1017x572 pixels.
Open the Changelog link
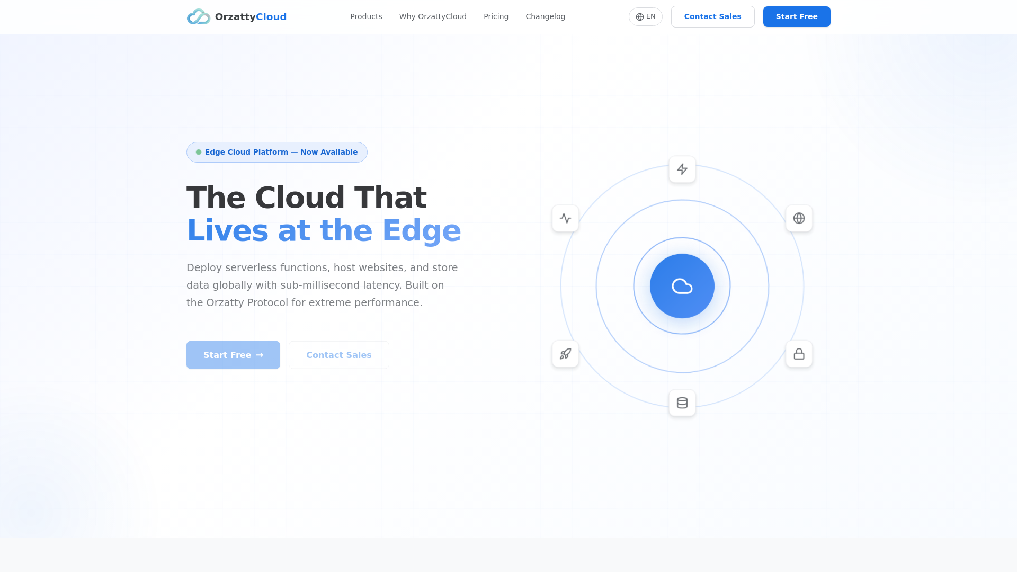pos(545,16)
